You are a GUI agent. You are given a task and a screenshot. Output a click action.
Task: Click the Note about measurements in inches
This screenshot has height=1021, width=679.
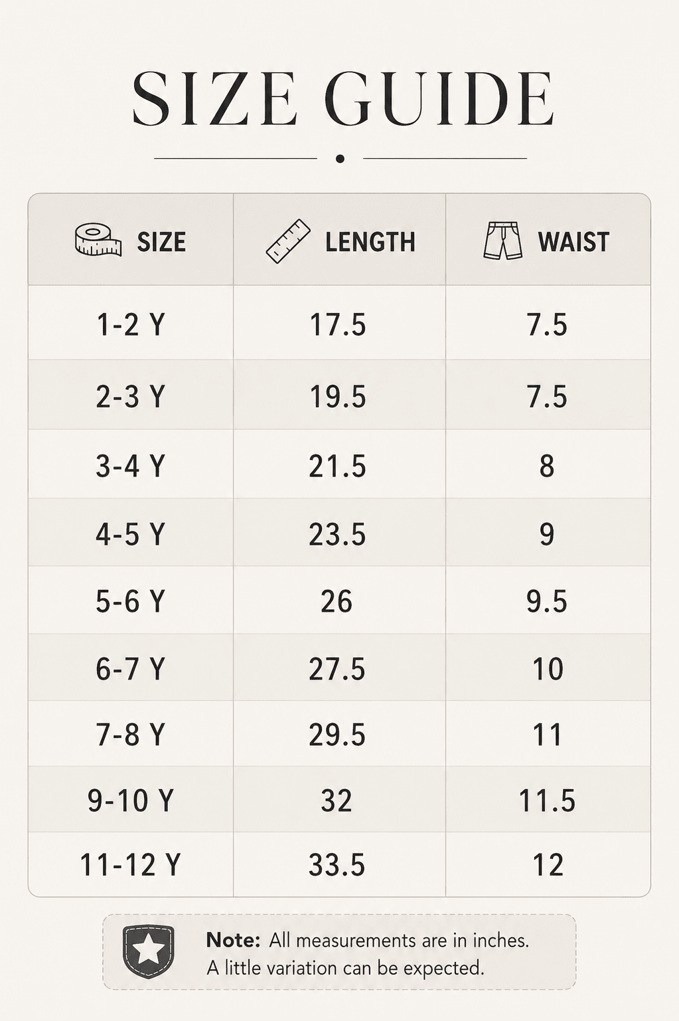pyautogui.click(x=368, y=954)
